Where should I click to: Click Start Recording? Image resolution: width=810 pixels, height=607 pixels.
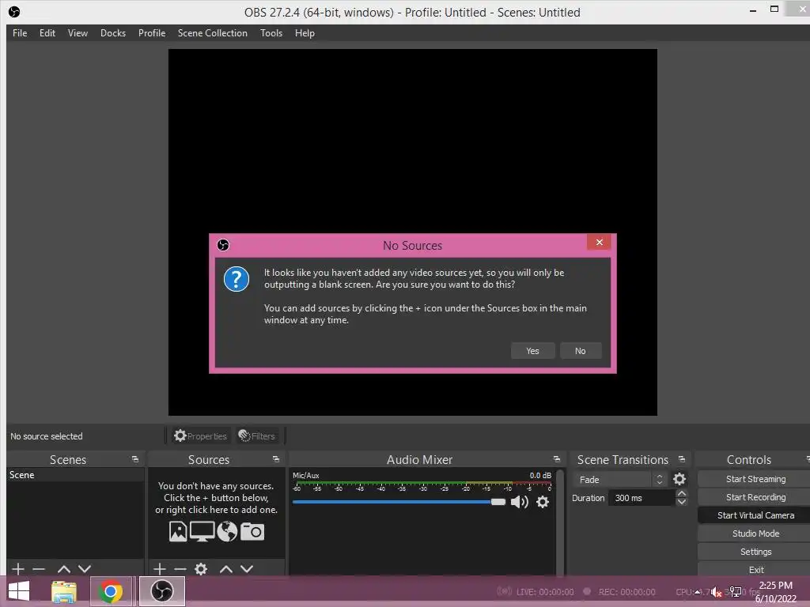(x=755, y=497)
